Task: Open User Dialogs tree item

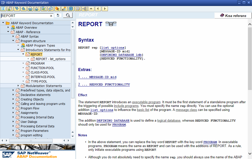Action: [29, 122]
